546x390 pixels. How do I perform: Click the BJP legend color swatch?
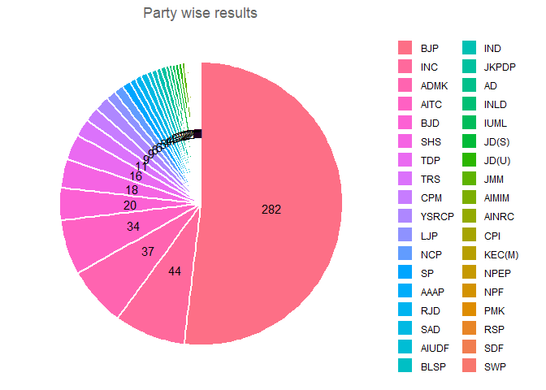click(x=405, y=49)
